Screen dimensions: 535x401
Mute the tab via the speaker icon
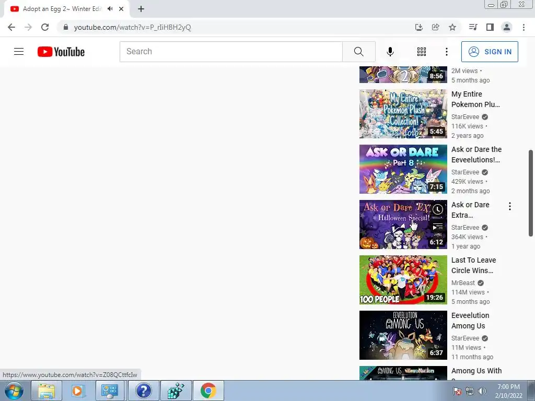coord(110,9)
